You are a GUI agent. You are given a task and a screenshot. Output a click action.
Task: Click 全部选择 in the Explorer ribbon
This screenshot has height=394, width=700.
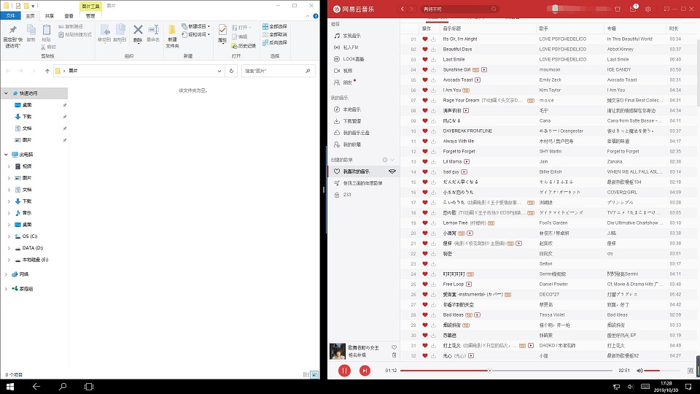275,26
